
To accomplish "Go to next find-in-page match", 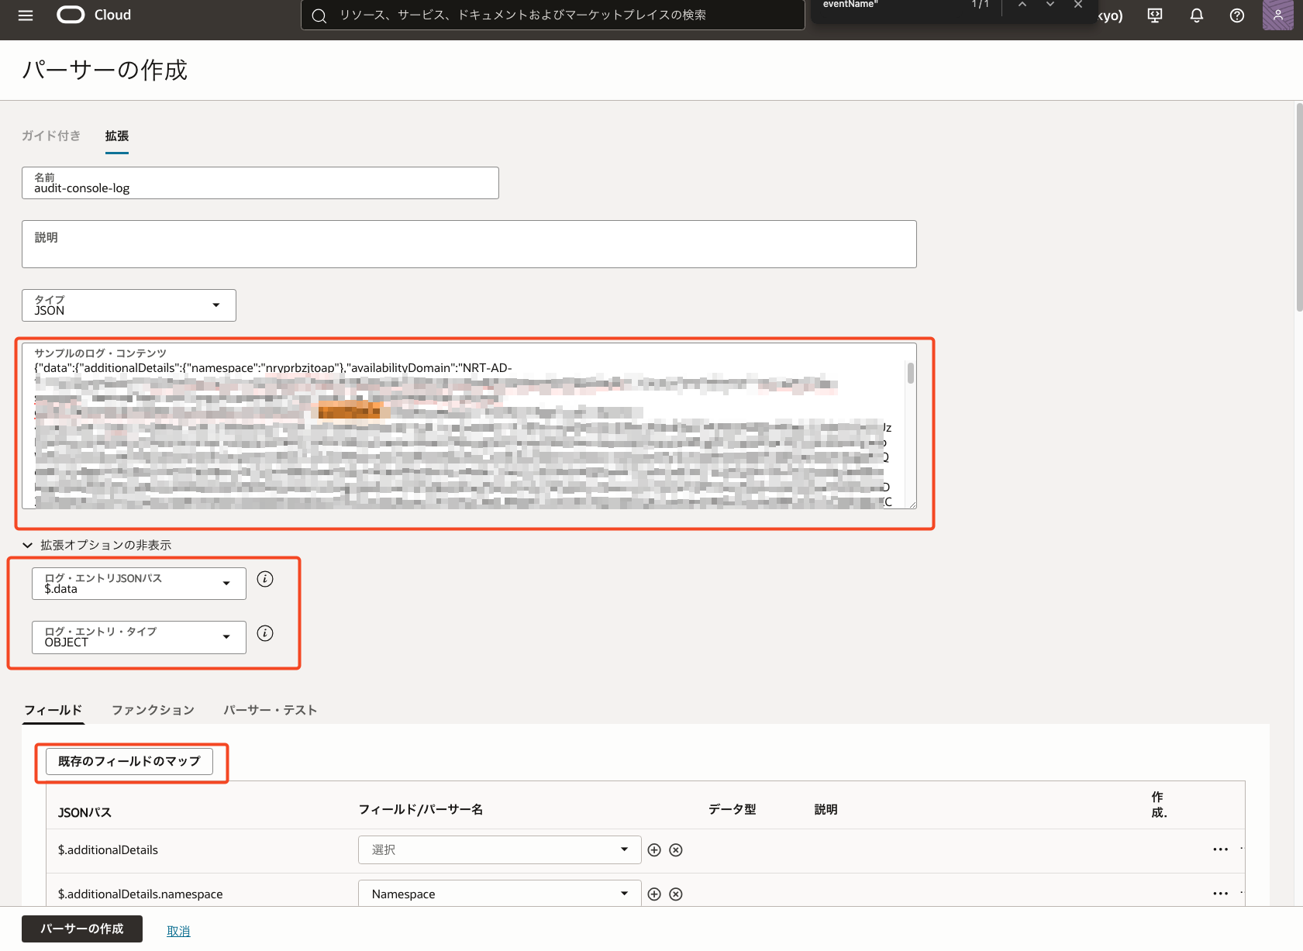I will point(1050,5).
